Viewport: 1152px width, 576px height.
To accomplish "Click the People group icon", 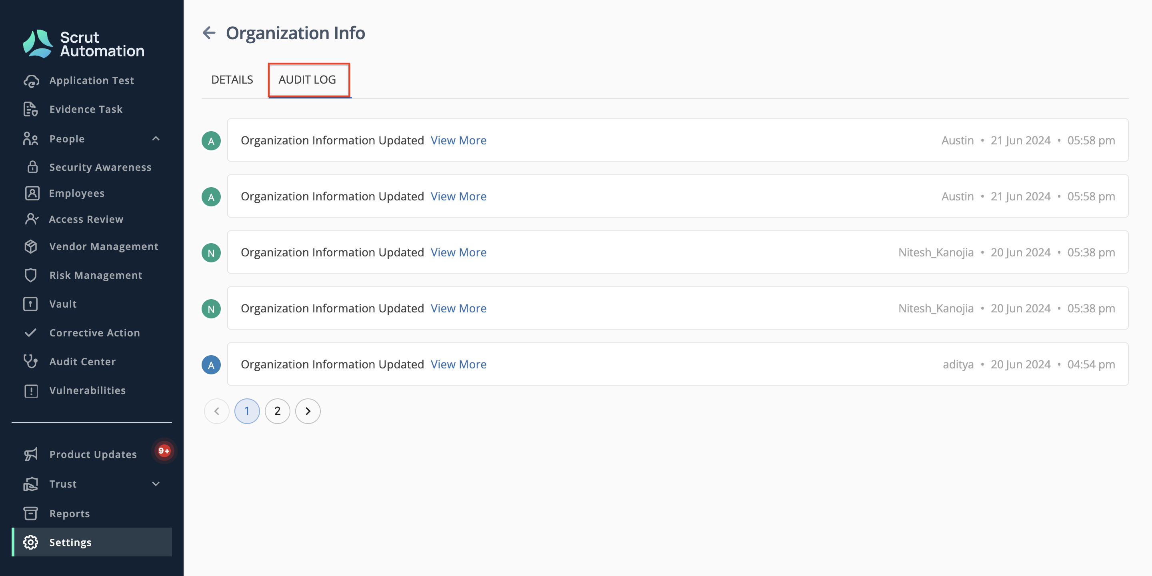I will click(31, 139).
